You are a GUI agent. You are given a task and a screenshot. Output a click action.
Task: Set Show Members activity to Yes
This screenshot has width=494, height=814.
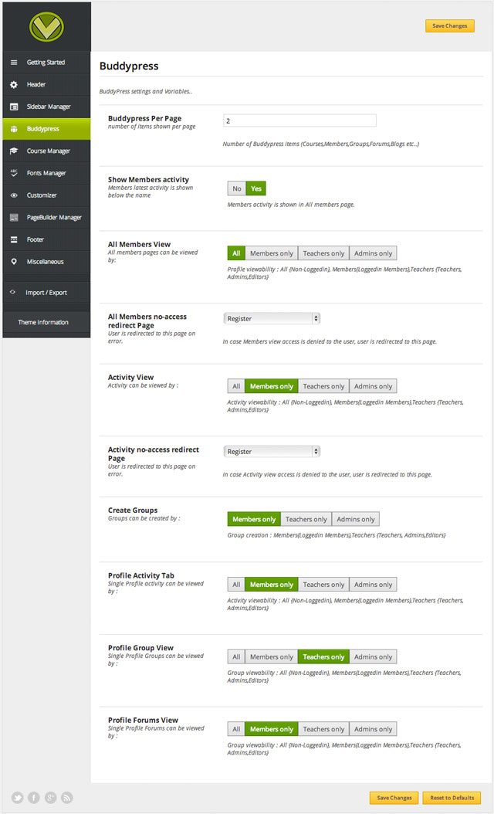pyautogui.click(x=255, y=188)
